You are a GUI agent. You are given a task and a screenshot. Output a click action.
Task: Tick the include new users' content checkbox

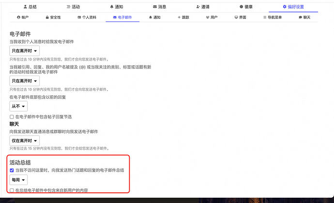pyautogui.click(x=12, y=190)
